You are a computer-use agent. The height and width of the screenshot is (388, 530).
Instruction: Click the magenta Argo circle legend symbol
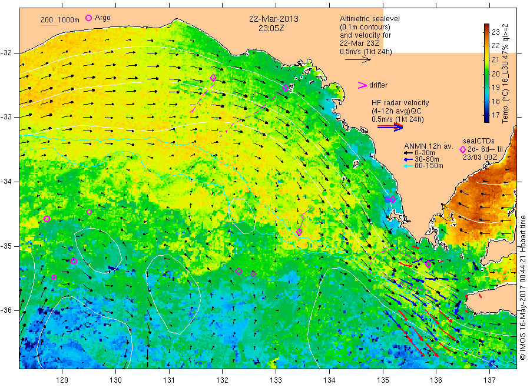(x=88, y=18)
